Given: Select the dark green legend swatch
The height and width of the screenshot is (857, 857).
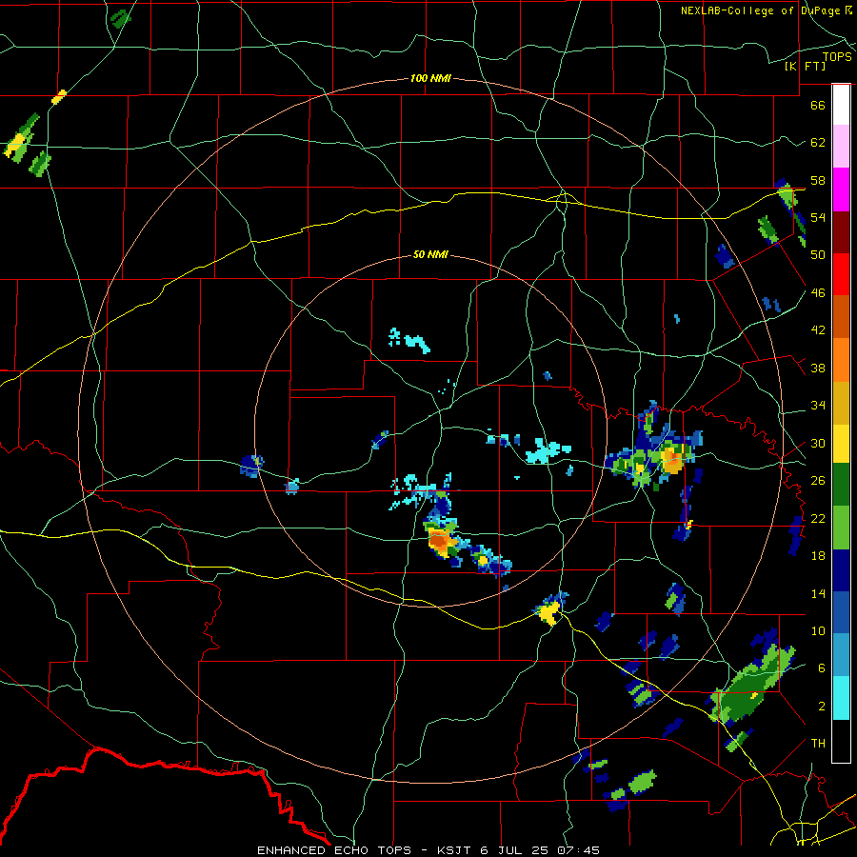Looking at the screenshot, I should point(841,485).
